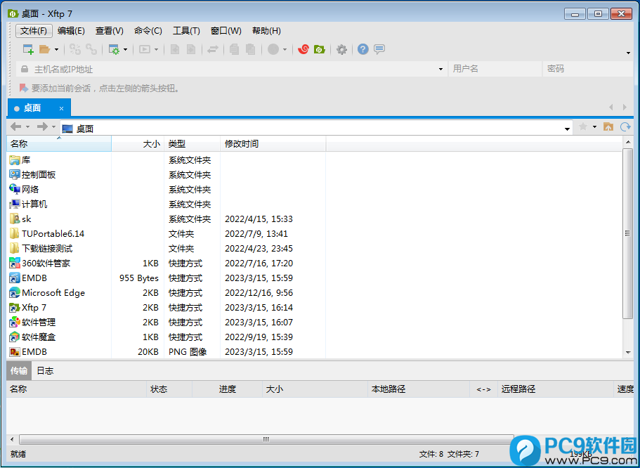The height and width of the screenshot is (468, 640).
Task: Click the add-session bookmark arrow icon
Action: click(x=24, y=88)
